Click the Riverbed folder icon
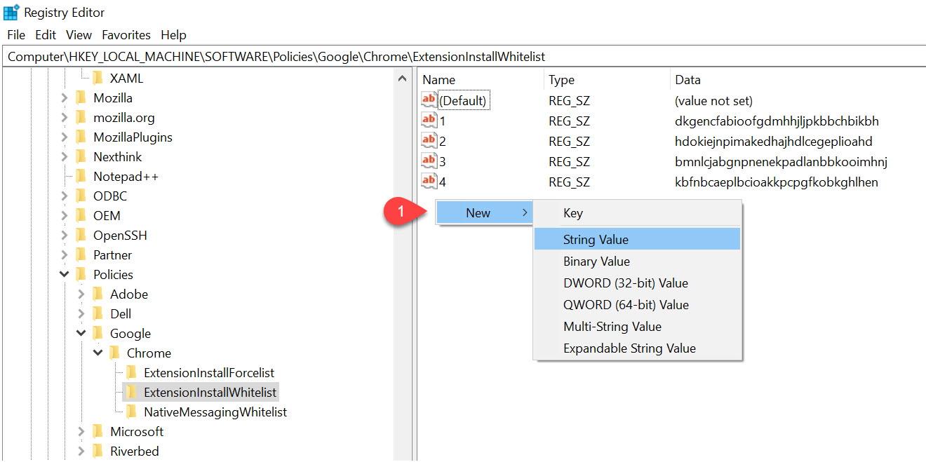The height and width of the screenshot is (462, 926). click(98, 451)
